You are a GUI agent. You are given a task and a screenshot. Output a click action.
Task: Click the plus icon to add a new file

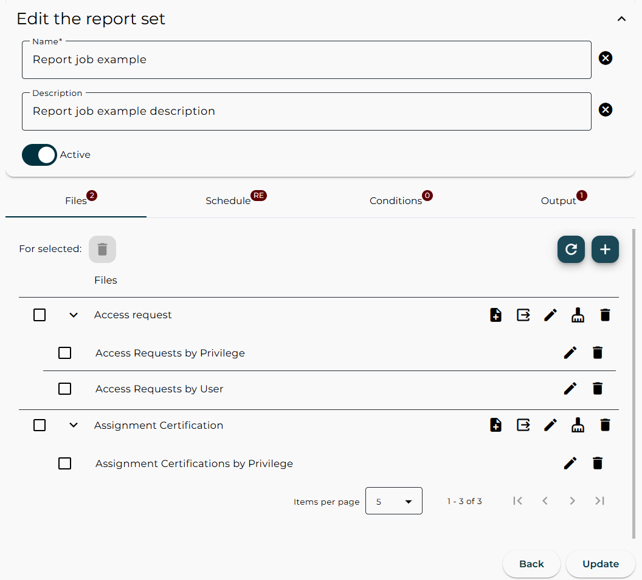[x=605, y=249]
